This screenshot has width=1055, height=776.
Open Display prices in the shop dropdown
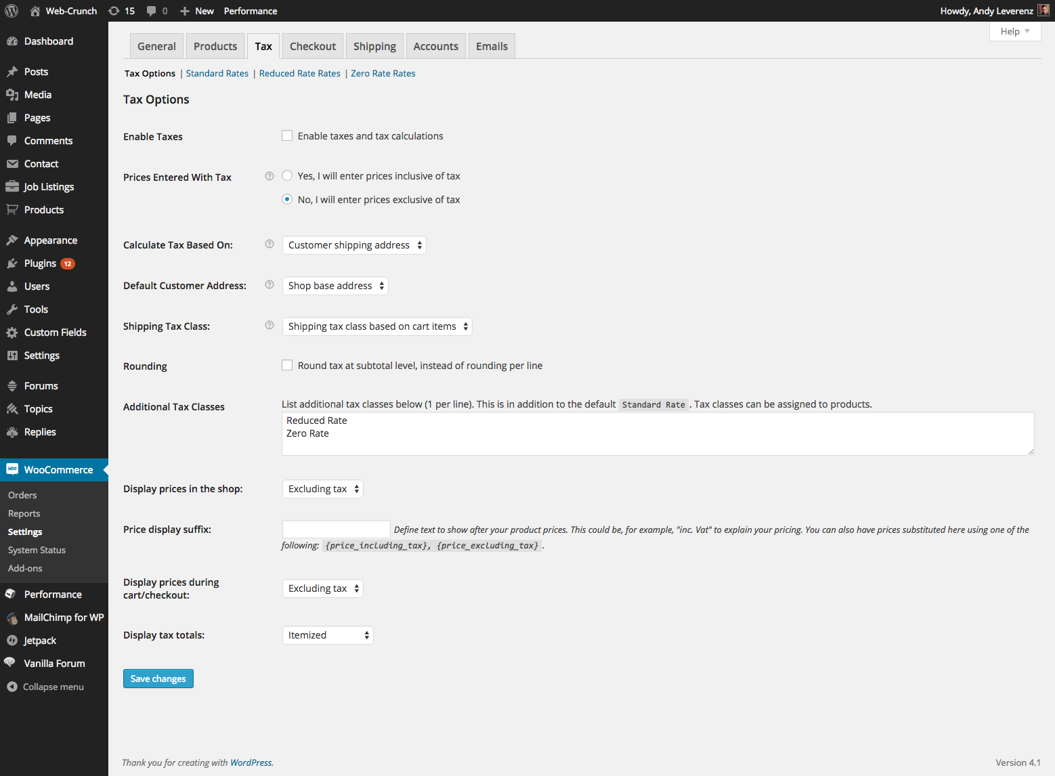323,489
